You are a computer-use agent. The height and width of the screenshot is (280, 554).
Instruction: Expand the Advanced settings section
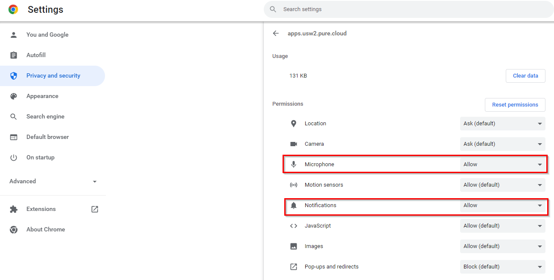[53, 182]
